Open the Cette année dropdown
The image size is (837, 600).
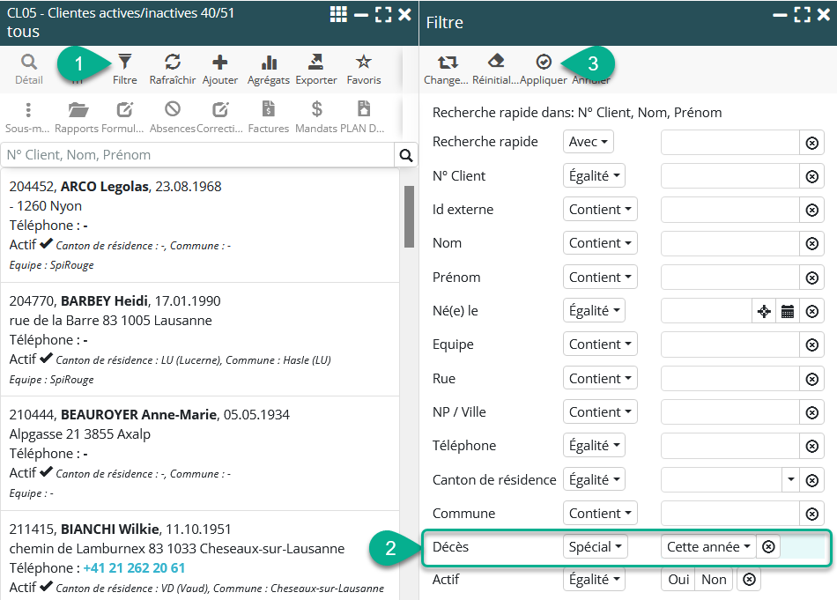708,547
